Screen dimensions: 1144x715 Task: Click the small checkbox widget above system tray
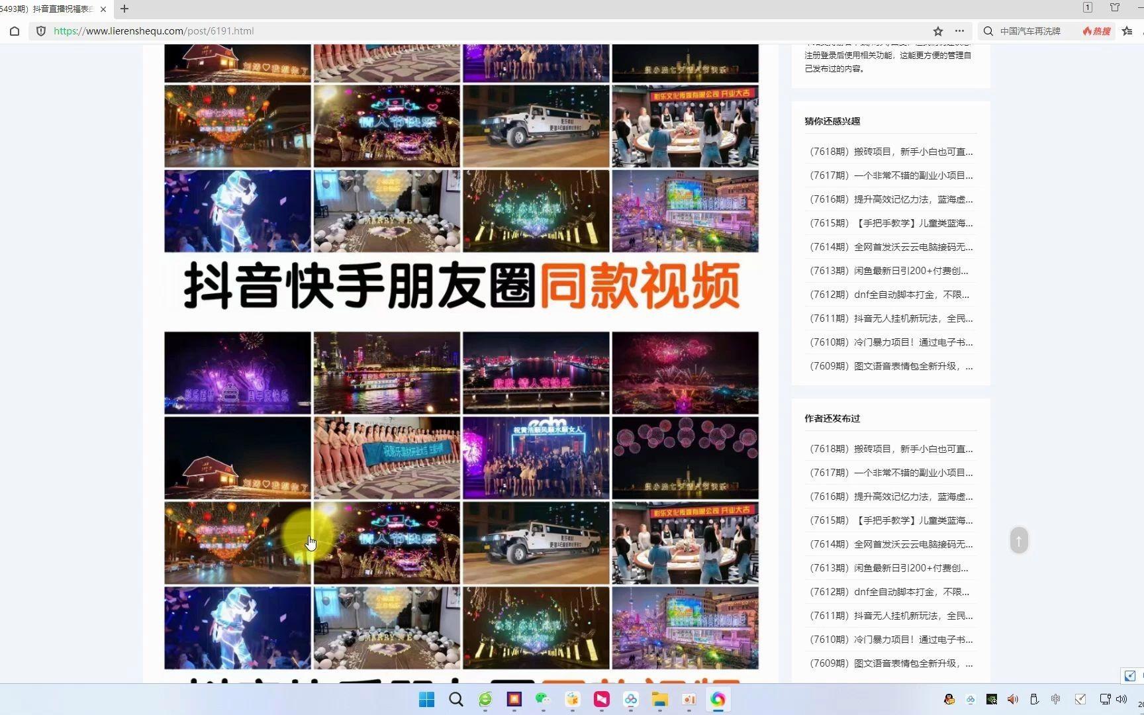tap(1130, 676)
